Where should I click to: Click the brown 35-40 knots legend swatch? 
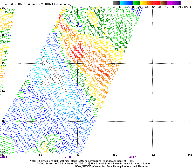click(163, 3)
